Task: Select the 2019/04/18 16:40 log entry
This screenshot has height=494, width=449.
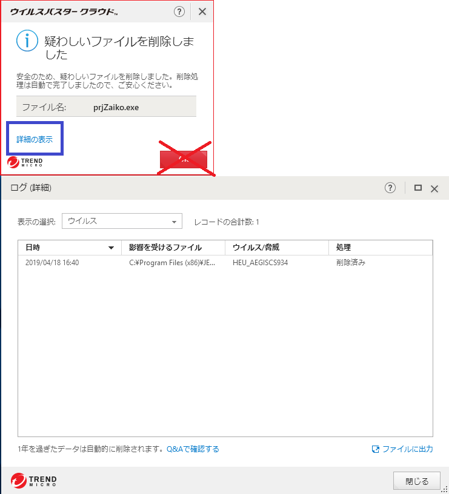Action: click(225, 263)
